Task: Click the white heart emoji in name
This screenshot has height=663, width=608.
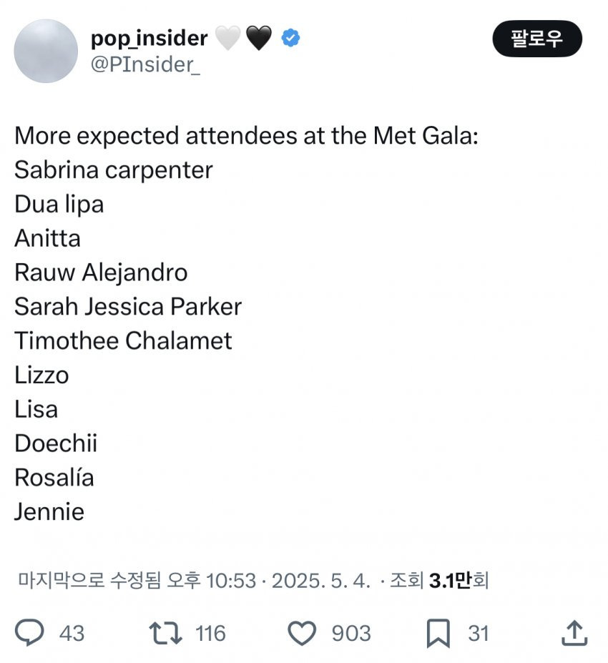Action: click(228, 38)
